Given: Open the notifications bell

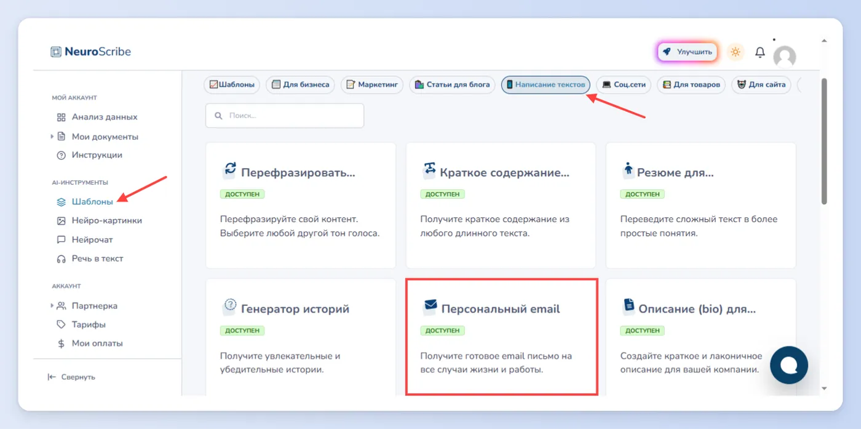Looking at the screenshot, I should 760,52.
